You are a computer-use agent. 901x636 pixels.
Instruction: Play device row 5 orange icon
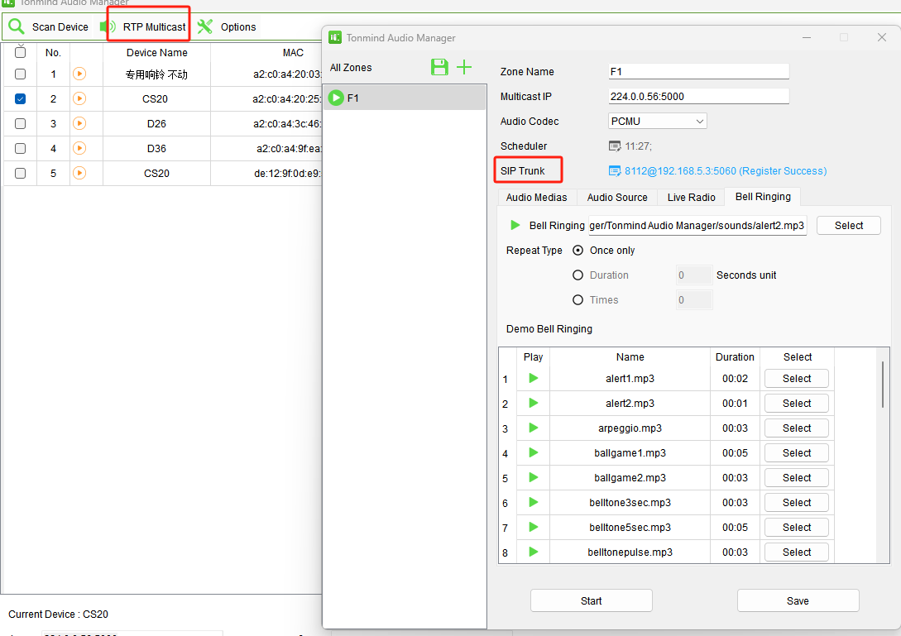[x=79, y=172]
